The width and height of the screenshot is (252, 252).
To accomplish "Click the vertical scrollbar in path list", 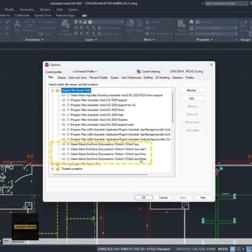I will click(x=173, y=108).
